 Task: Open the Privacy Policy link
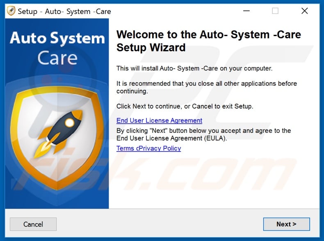(160, 148)
